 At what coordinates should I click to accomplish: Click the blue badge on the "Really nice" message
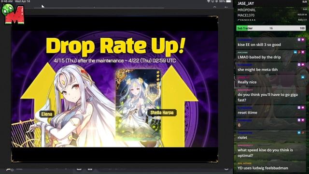pos(303,77)
